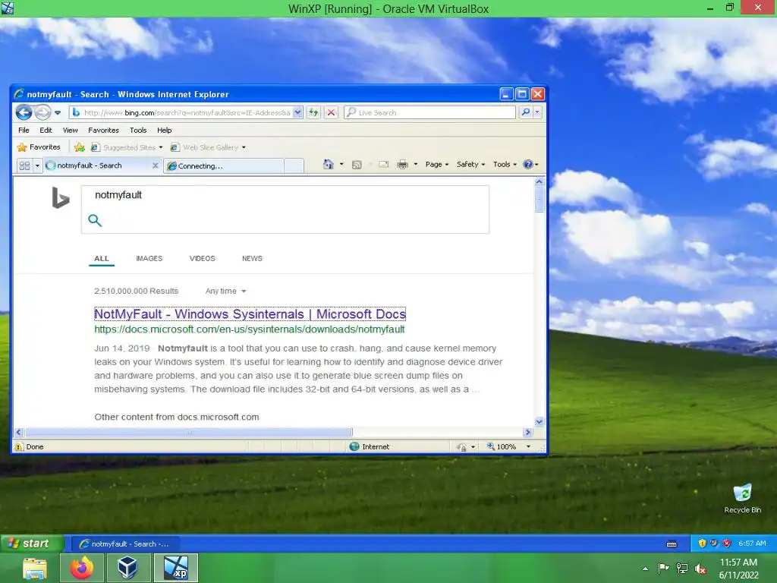Viewport: 777px width, 583px height.
Task: Select the VIDEOS results tab
Action: pos(202,258)
